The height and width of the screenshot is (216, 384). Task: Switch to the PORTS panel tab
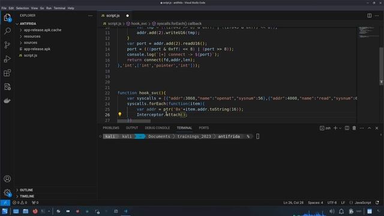tap(204, 128)
